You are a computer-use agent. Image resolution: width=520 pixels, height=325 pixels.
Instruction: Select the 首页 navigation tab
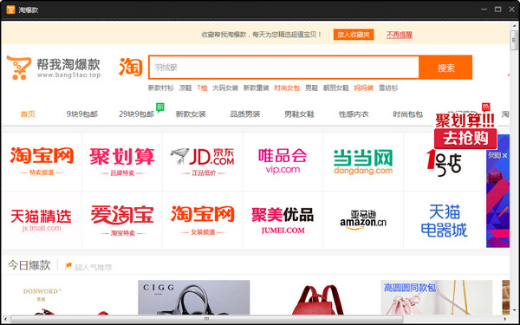(28, 114)
